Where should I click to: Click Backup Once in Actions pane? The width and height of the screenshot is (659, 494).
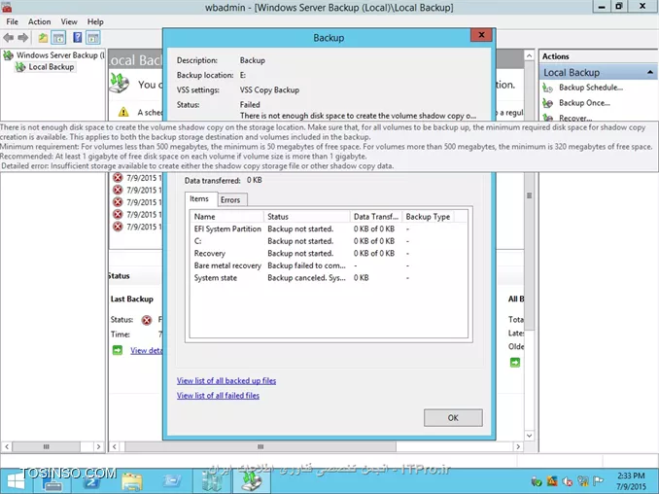point(584,103)
